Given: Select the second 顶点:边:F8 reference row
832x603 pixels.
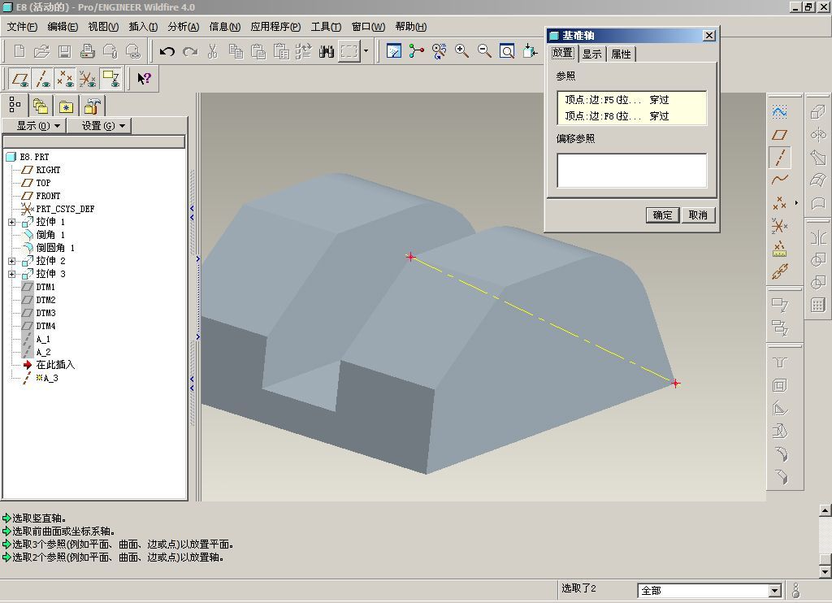Looking at the screenshot, I should coord(631,115).
